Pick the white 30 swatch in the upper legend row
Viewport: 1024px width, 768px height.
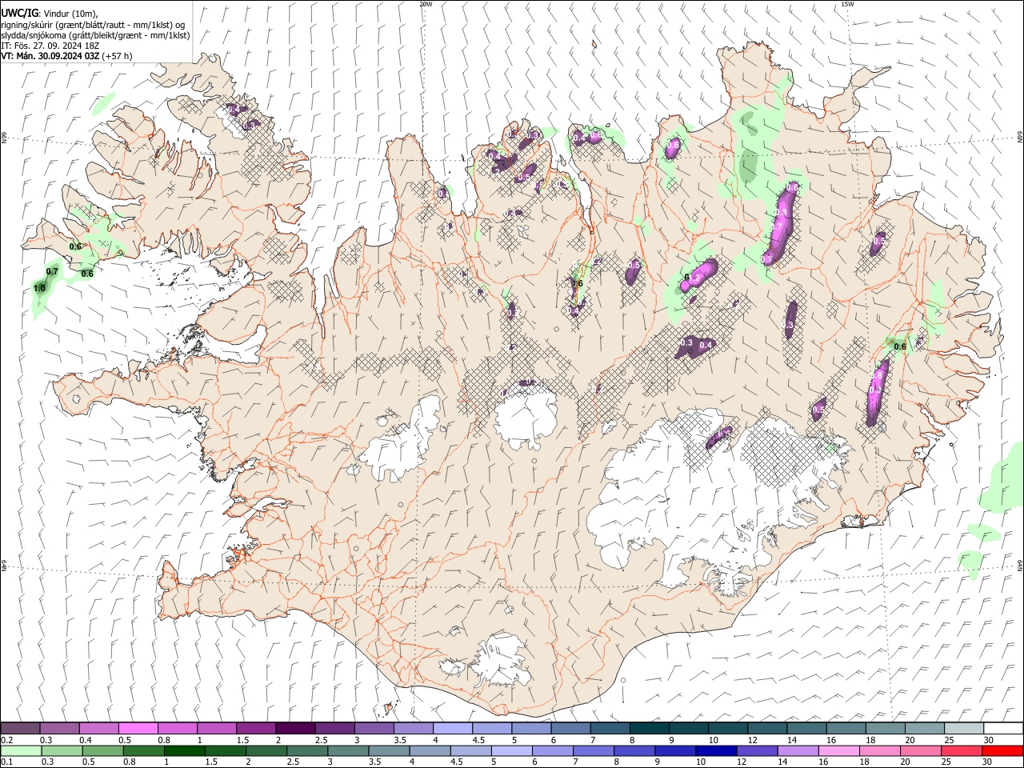1002,728
